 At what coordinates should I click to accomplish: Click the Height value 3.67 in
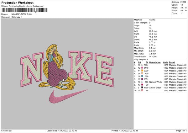point(183,8)
